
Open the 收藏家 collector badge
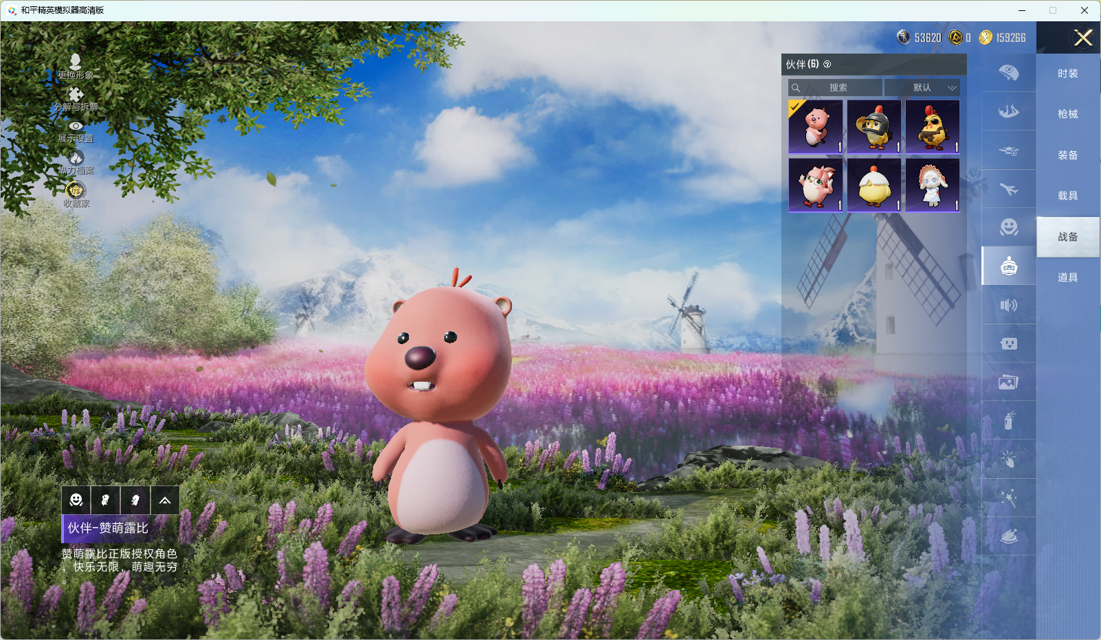[76, 190]
